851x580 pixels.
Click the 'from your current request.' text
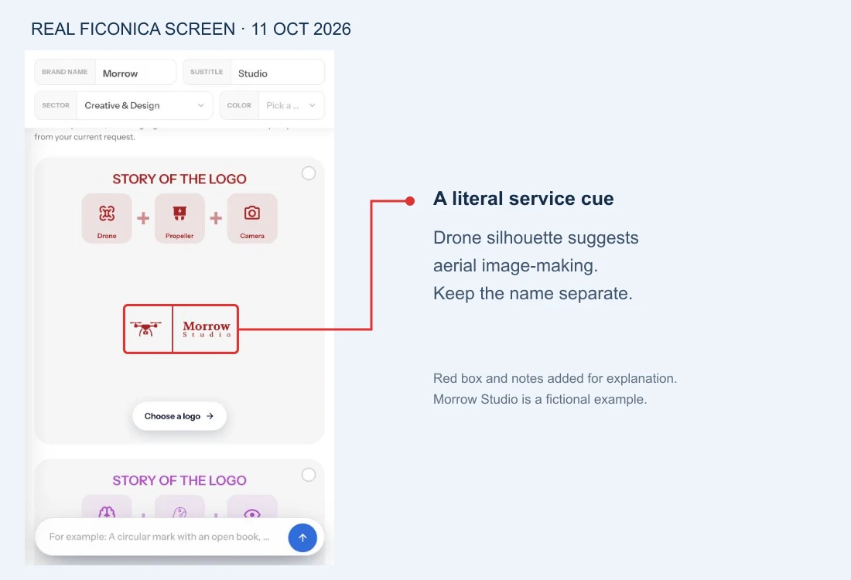(x=84, y=137)
